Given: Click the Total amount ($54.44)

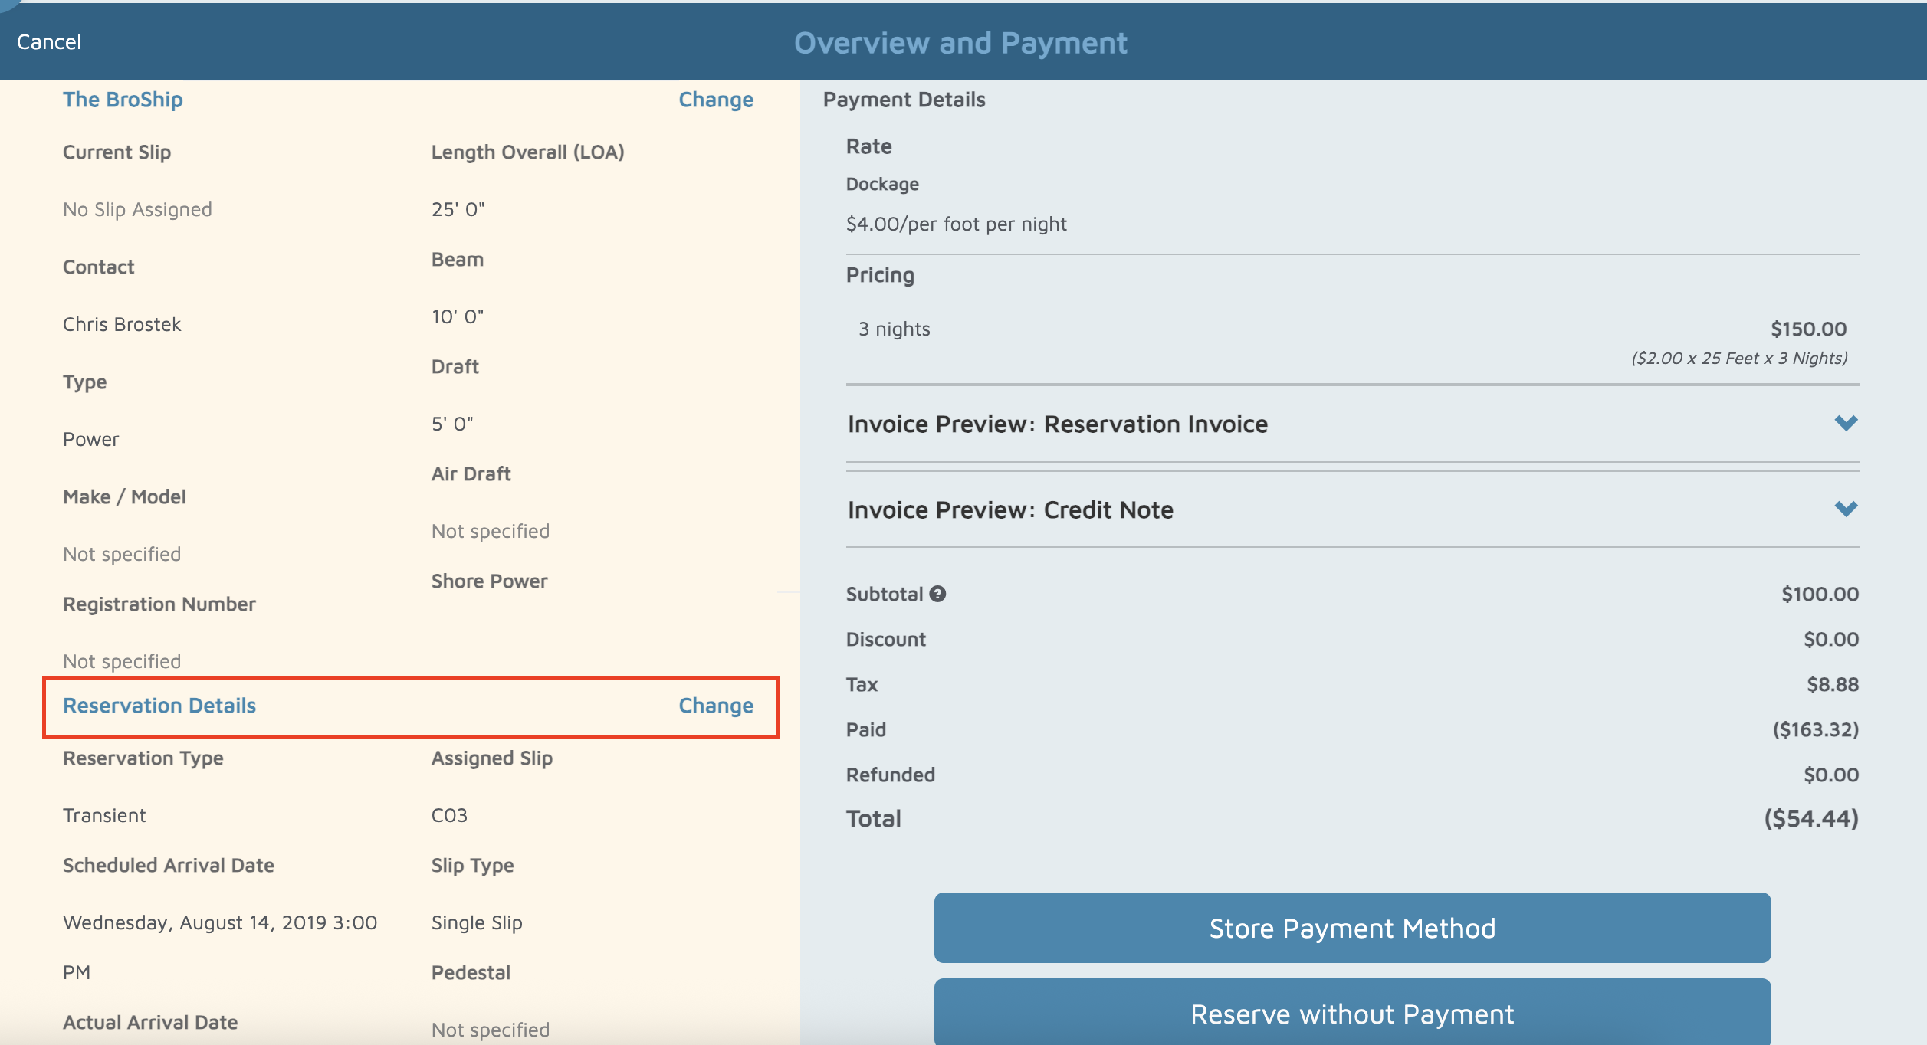Looking at the screenshot, I should click(1810, 818).
